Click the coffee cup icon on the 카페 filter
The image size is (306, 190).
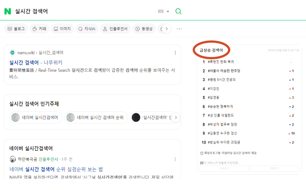(x=35, y=28)
